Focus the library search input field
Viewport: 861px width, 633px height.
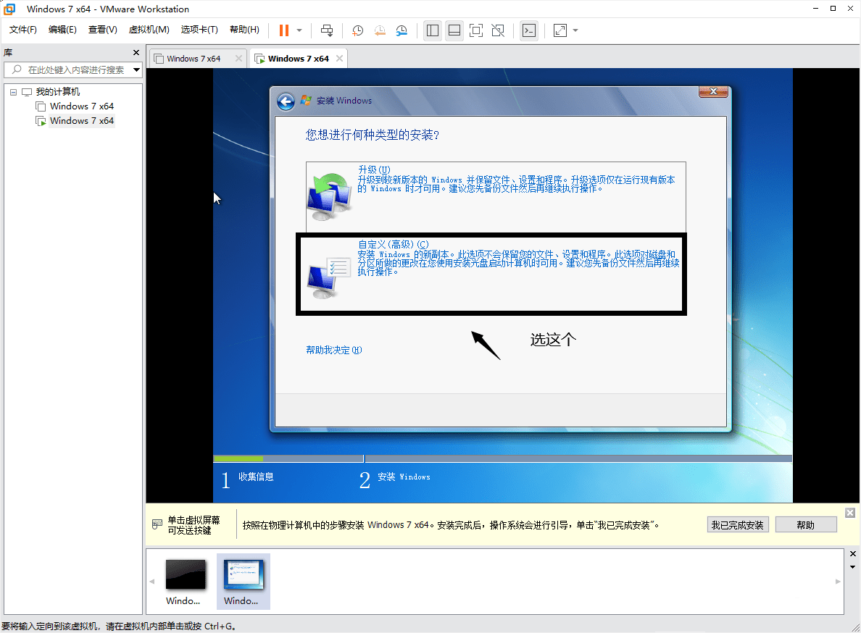[69, 70]
